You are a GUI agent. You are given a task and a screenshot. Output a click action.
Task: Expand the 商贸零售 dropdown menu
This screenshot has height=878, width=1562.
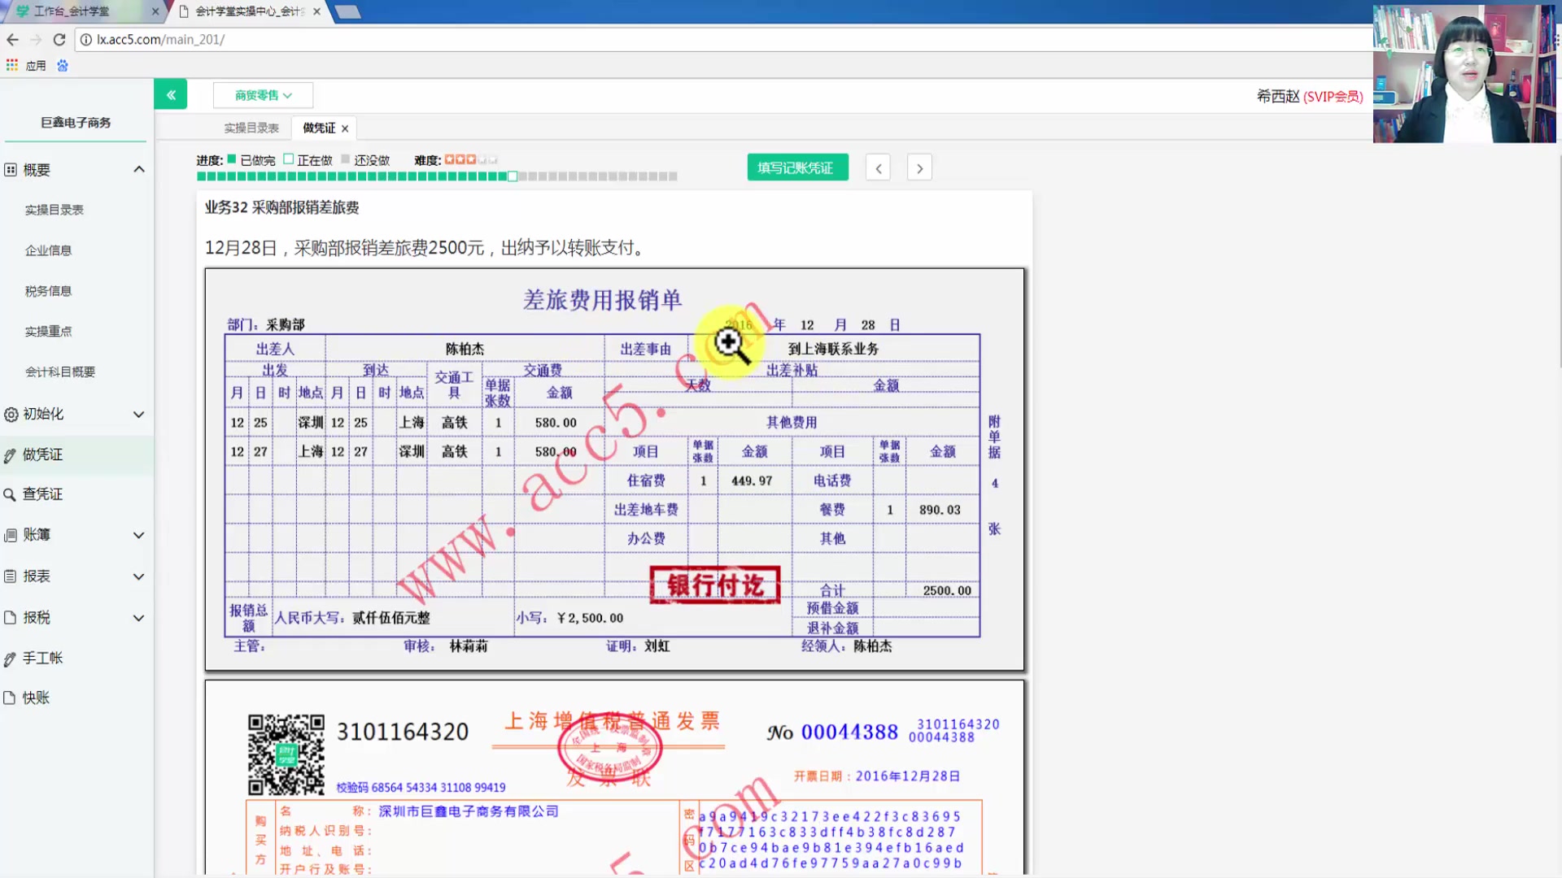(262, 95)
